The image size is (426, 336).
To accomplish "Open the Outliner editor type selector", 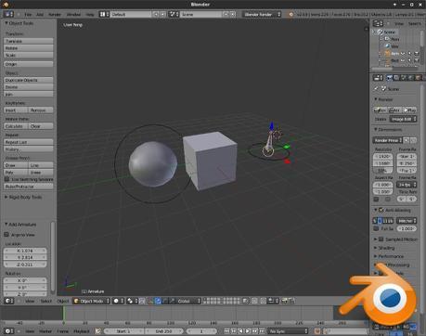I will [x=378, y=23].
